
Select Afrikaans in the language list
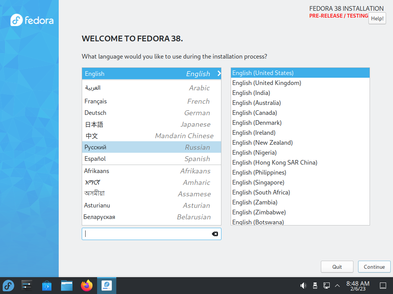coord(151,171)
